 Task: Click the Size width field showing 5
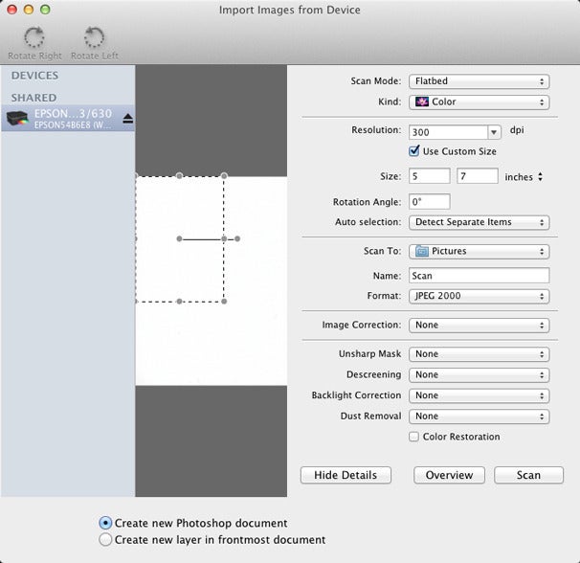pyautogui.click(x=430, y=176)
